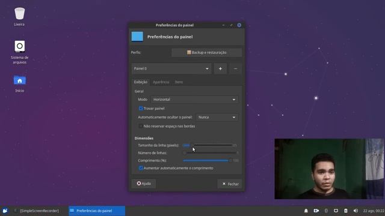Open the Modo Horizontal dropdown
The height and width of the screenshot is (216, 385).
[x=194, y=100]
